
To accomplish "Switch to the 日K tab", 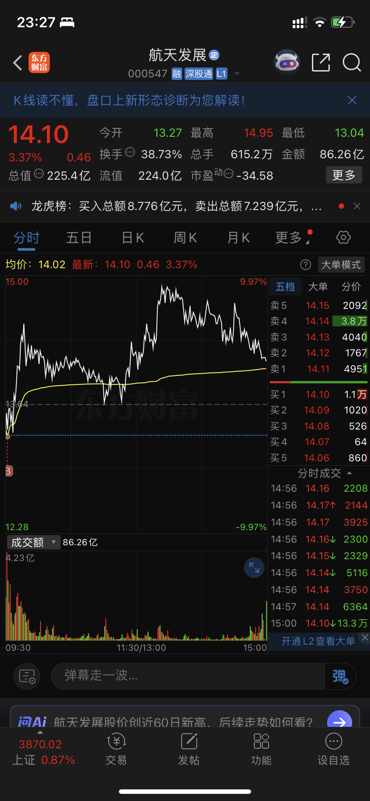I will [133, 238].
